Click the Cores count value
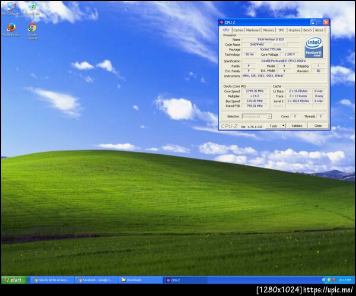The width and height of the screenshot is (356, 296). [x=295, y=116]
